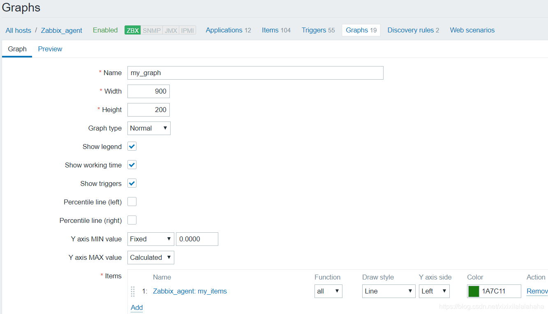Enable Percentile line (left) checkbox
The height and width of the screenshot is (314, 548).
tap(132, 202)
